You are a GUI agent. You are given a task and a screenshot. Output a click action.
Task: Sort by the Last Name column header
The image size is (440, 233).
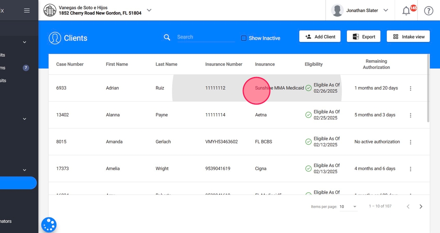[166, 64]
